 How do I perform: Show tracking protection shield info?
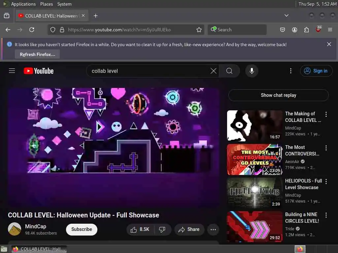click(53, 30)
